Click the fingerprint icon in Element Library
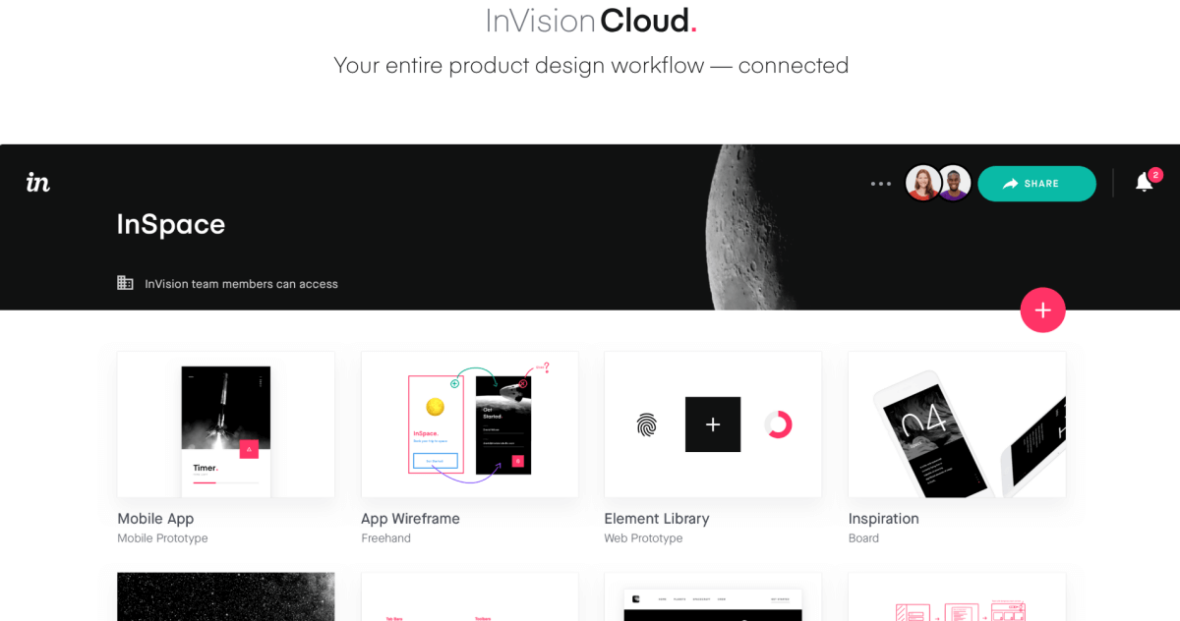Viewport: 1180px width, 621px height. (646, 424)
